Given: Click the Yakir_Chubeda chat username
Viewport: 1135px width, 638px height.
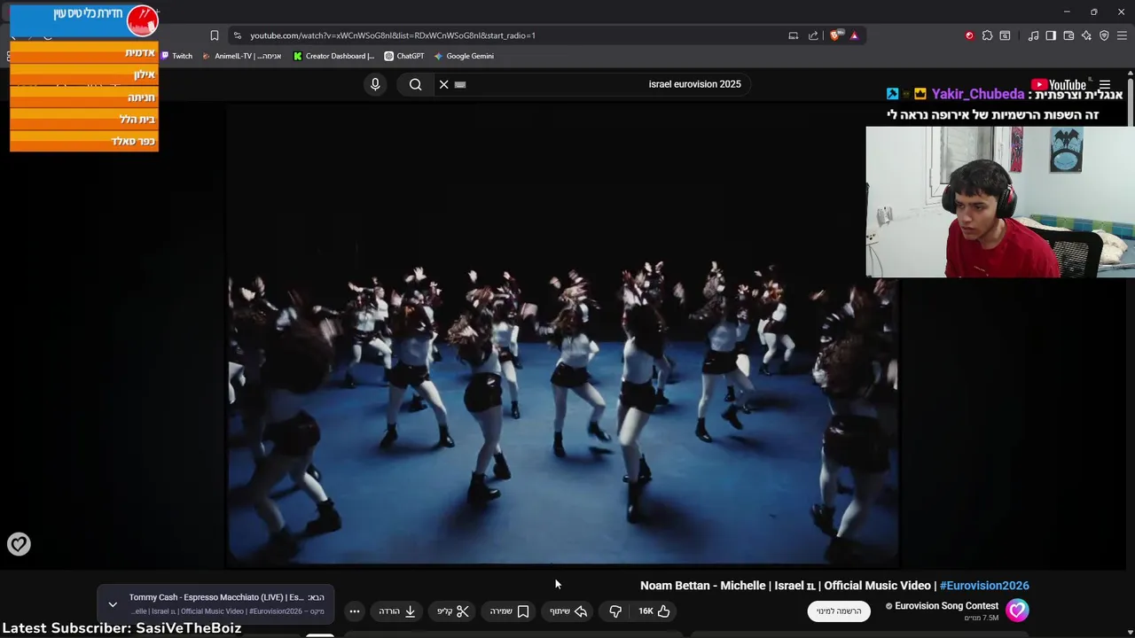Looking at the screenshot, I should [x=978, y=94].
